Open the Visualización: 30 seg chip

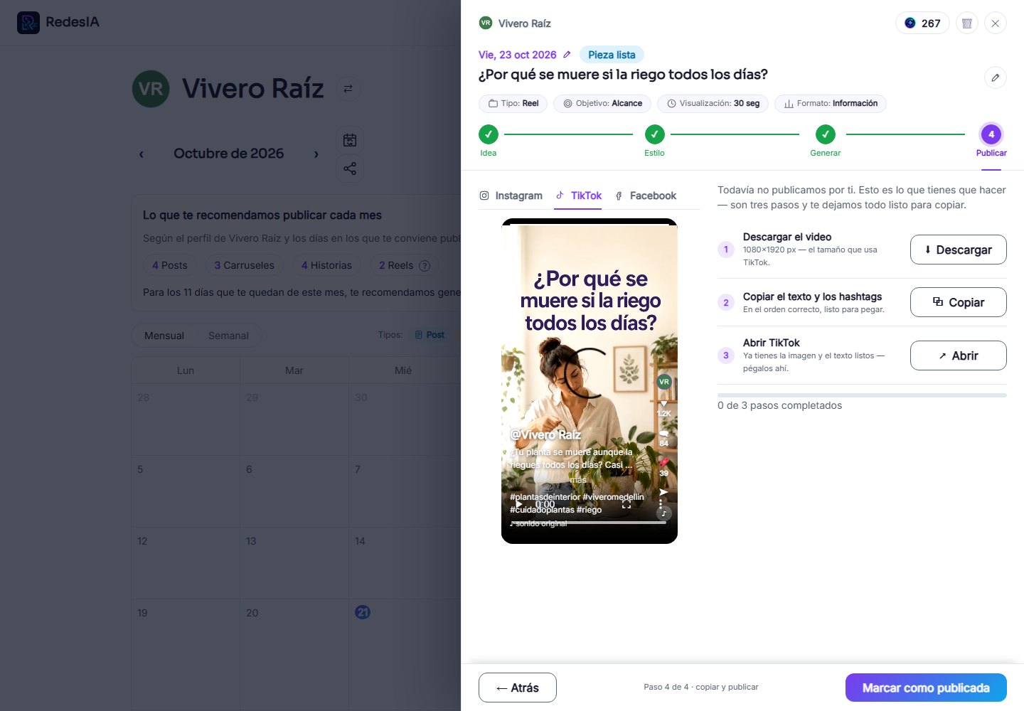[x=713, y=104]
